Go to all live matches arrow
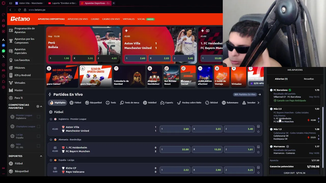Viewport: 326px width, 183px height. [x=260, y=95]
